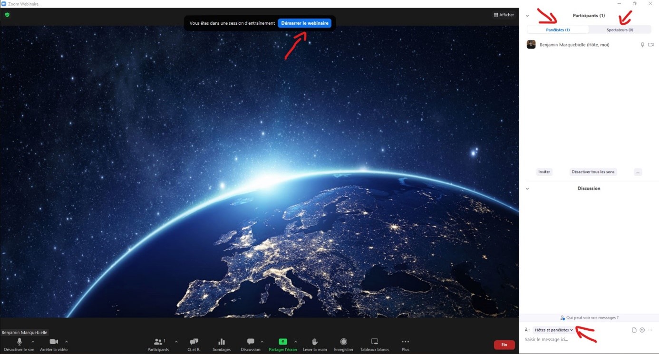Click the emoji icon in chat
The height and width of the screenshot is (354, 659).
click(x=642, y=330)
